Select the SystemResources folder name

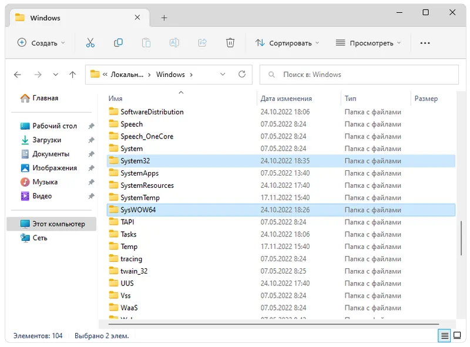tap(147, 186)
